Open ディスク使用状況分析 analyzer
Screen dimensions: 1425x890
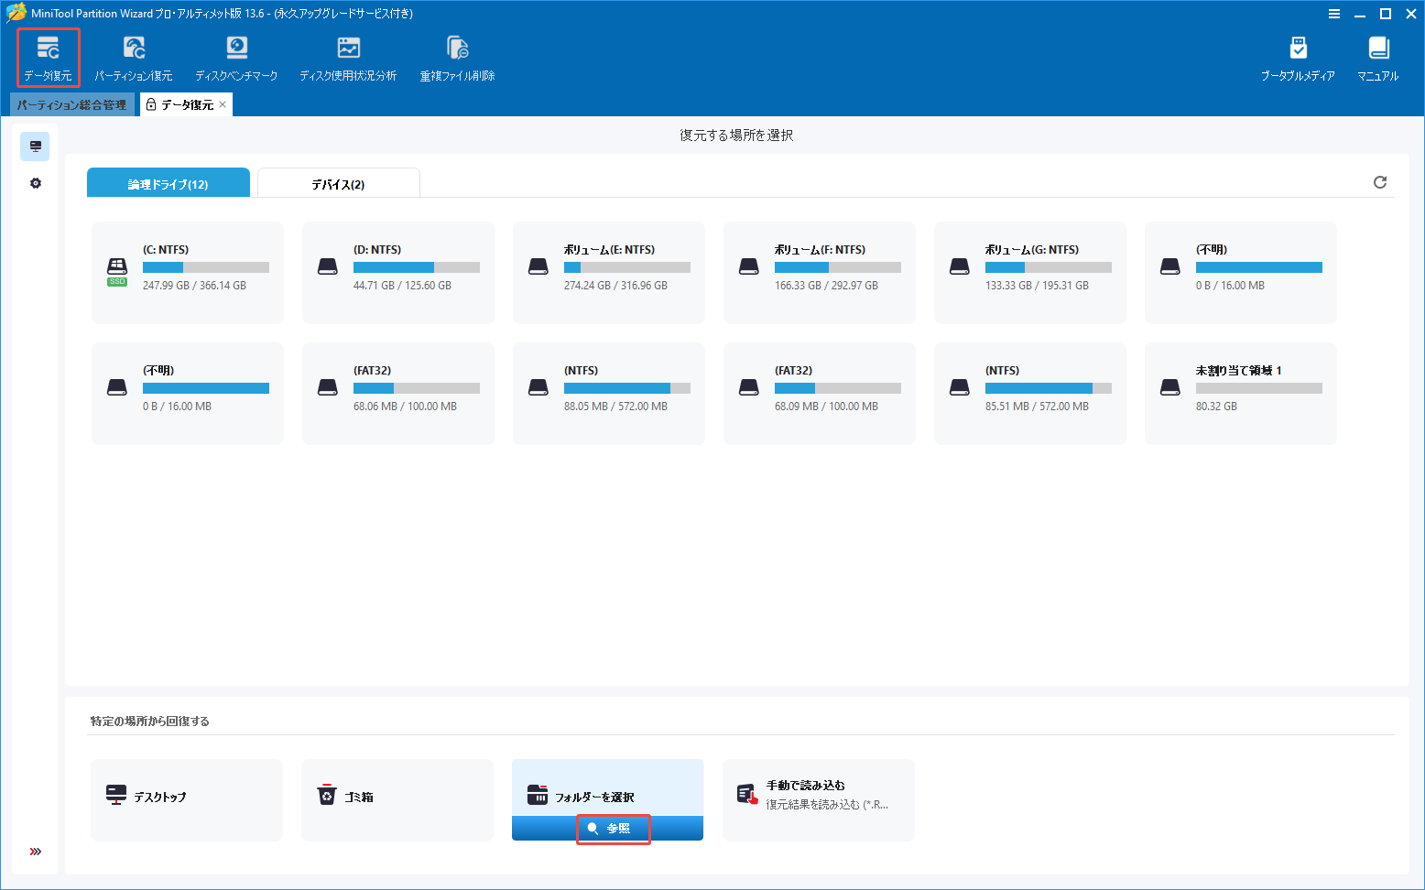click(x=348, y=56)
